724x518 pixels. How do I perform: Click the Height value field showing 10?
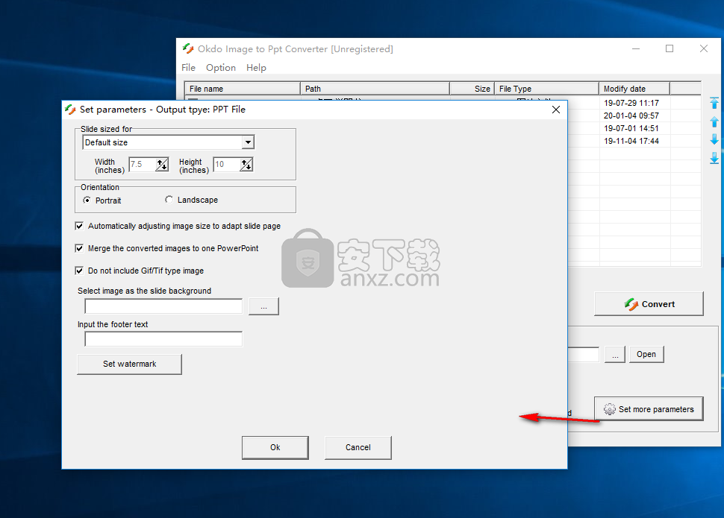pyautogui.click(x=227, y=165)
